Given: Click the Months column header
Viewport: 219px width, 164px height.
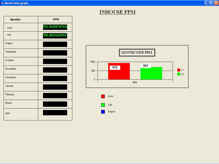Looking at the screenshot, I should (x=15, y=20).
